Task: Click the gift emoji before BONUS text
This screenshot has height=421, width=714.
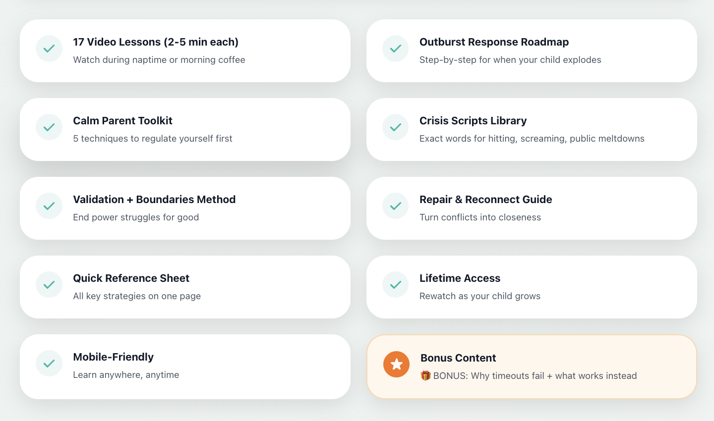Action: 425,376
